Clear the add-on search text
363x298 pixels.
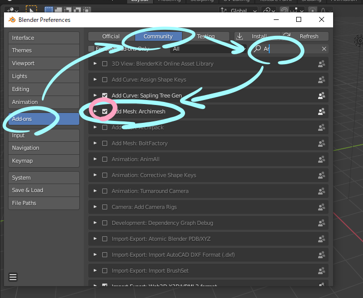[x=324, y=49]
